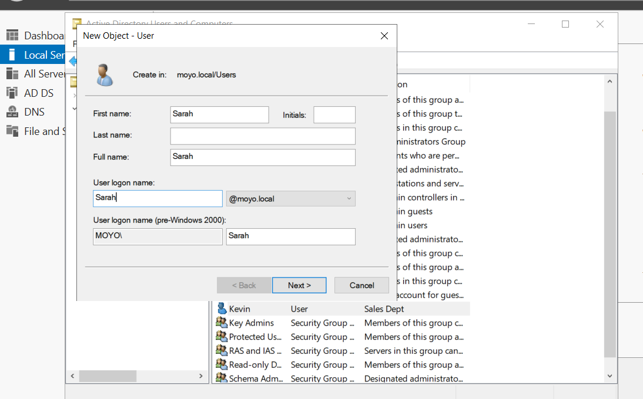643x399 pixels.
Task: Click the pre-Windows 2000 logon name field
Action: 290,236
